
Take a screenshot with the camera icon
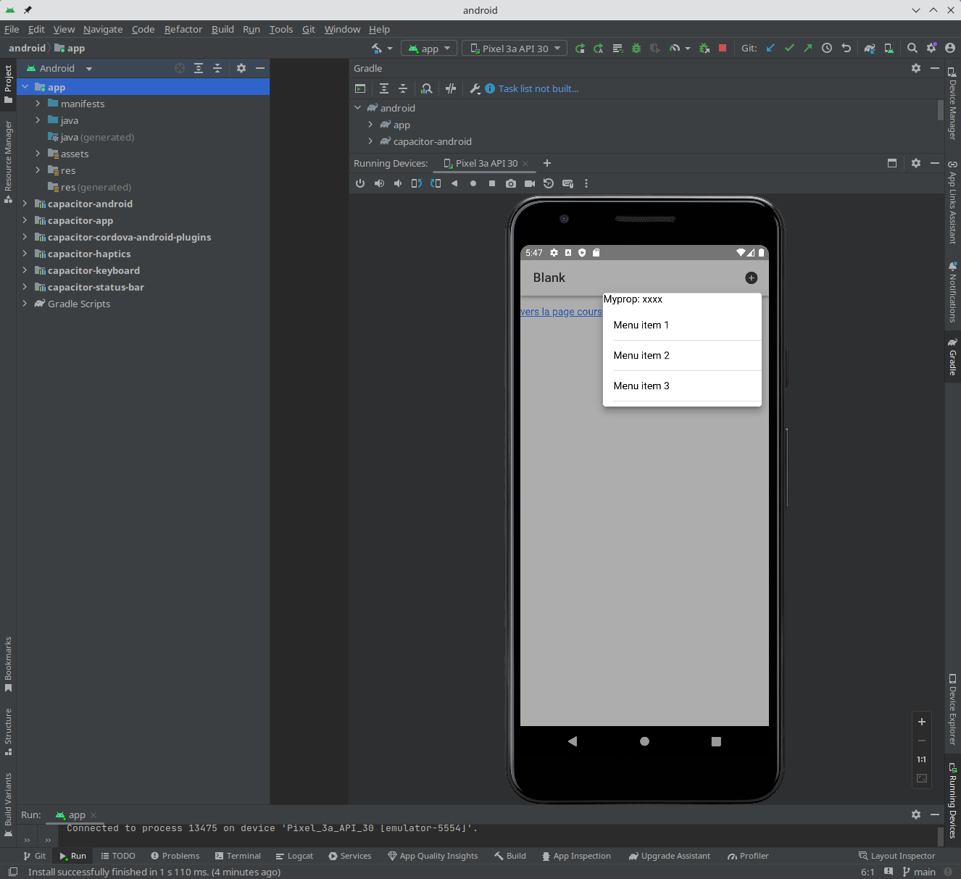point(511,183)
